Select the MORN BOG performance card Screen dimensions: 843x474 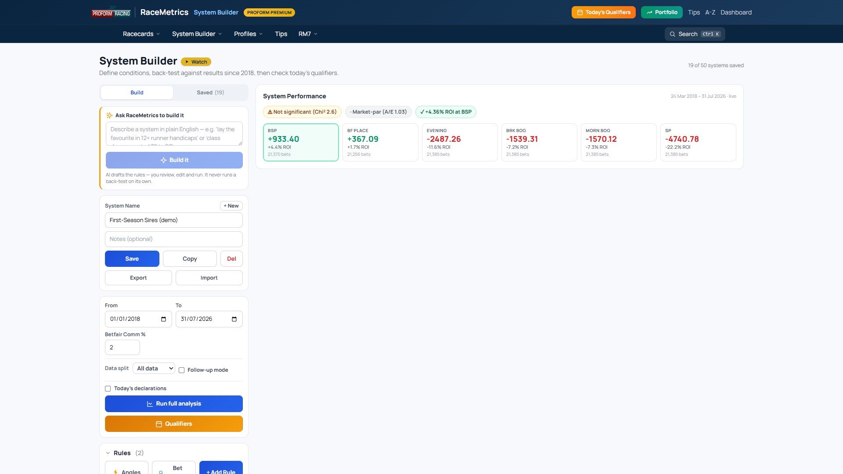point(619,142)
